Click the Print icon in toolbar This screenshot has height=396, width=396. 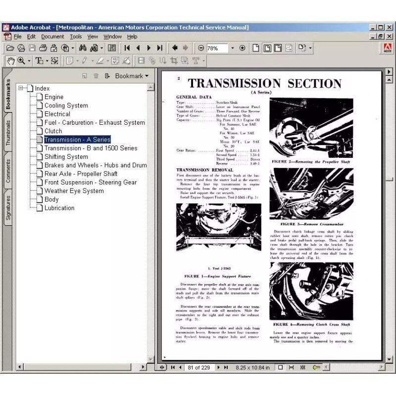[x=43, y=48]
